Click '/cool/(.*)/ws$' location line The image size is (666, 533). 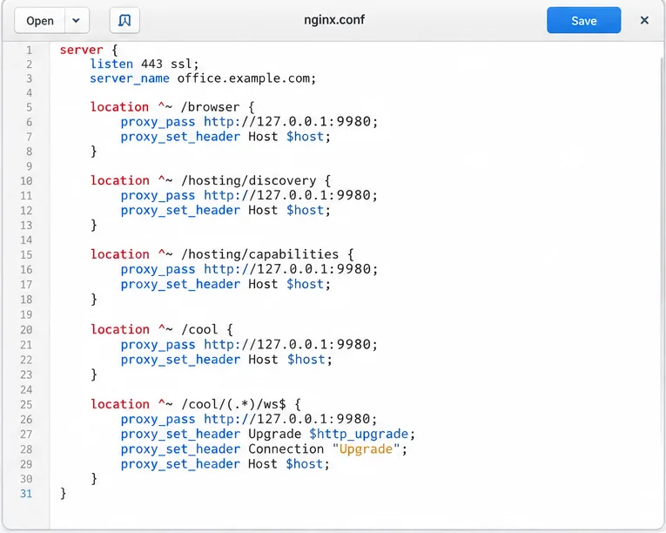[x=196, y=404]
